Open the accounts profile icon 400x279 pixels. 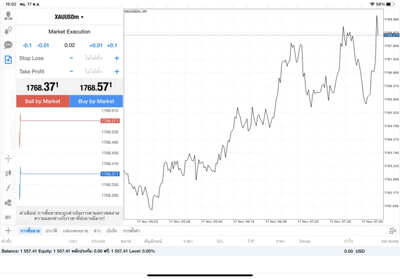pos(8,16)
